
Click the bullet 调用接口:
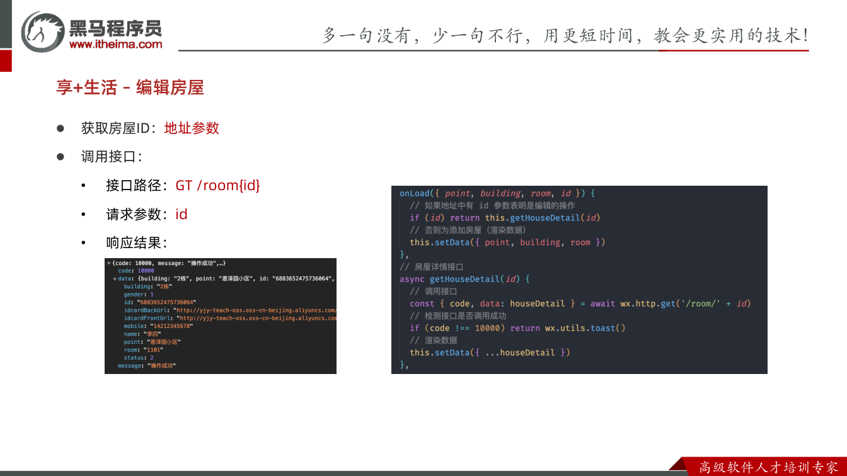point(112,157)
